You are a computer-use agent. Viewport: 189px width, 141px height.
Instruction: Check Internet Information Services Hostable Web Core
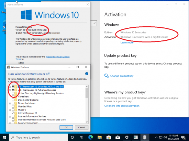coord(13,120)
